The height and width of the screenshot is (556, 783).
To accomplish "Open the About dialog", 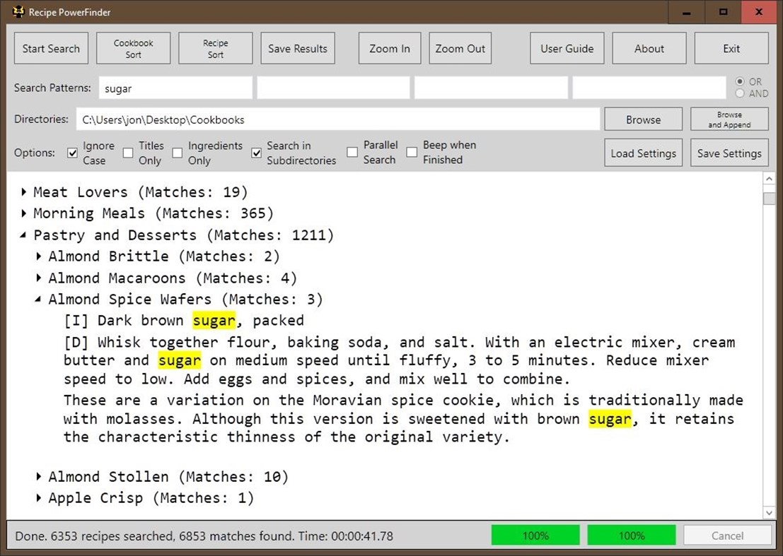I will (649, 48).
